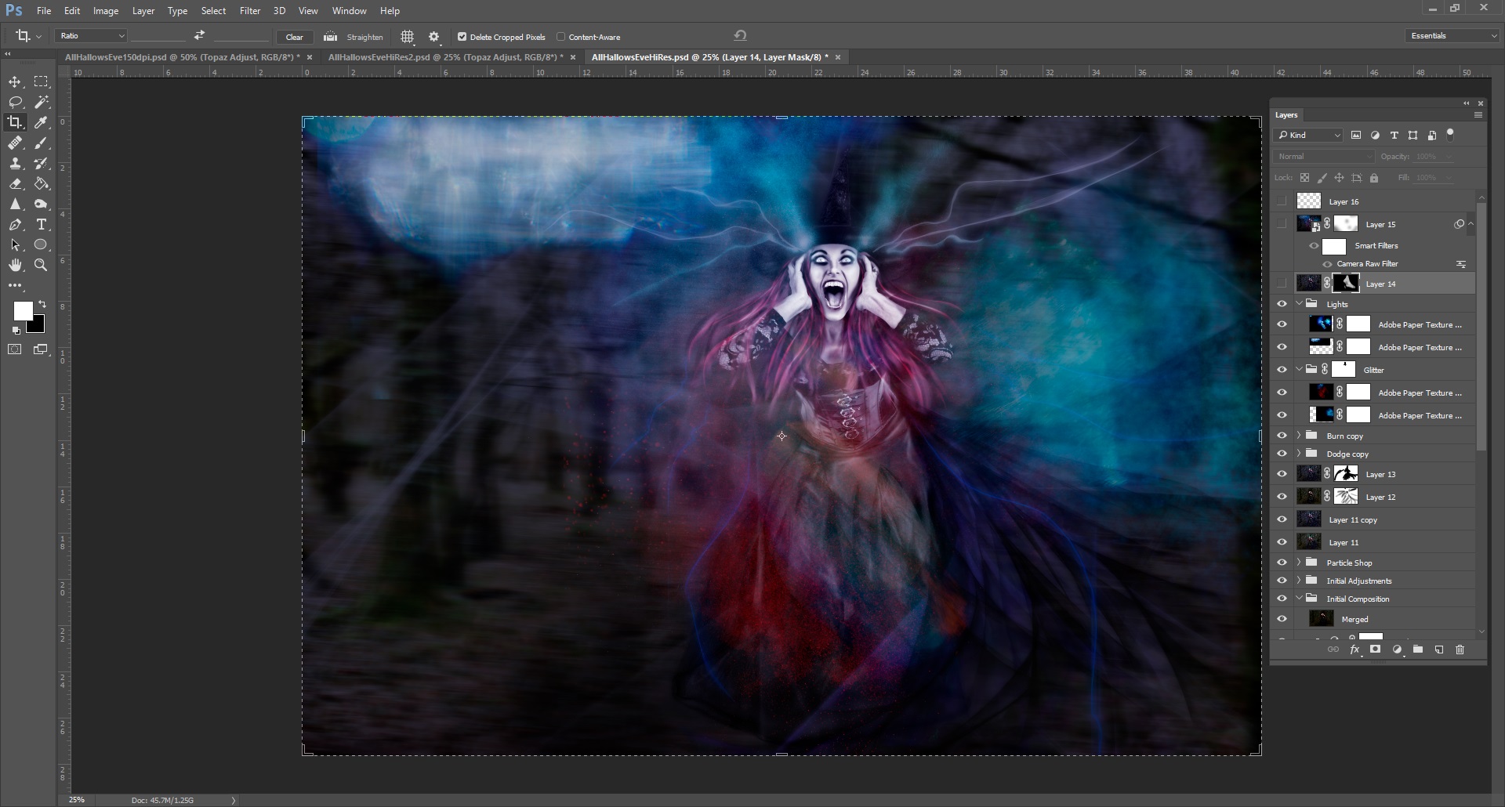Click the Straighten button
Screen dimensions: 1505x807
[x=354, y=36]
